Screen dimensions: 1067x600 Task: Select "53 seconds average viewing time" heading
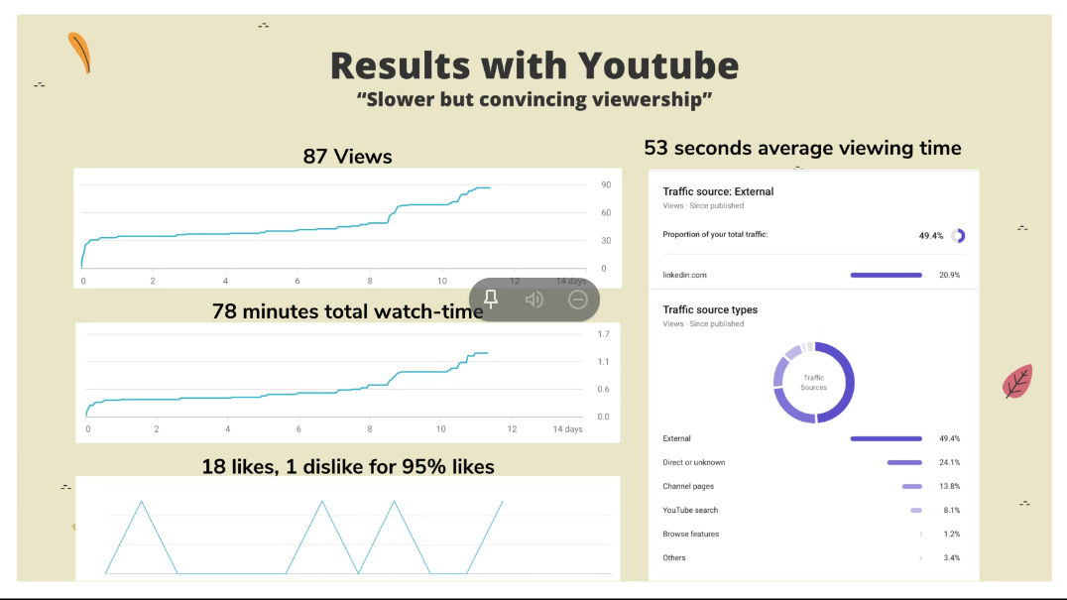pos(802,149)
